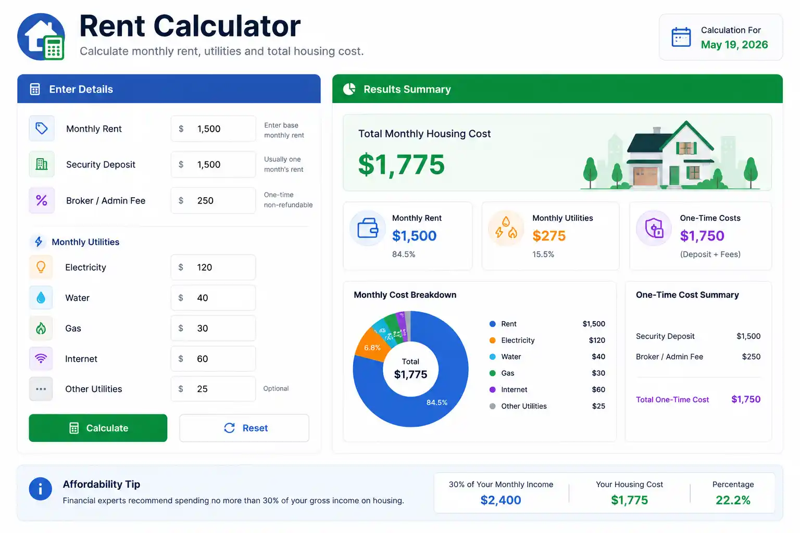Click the Your Housing Cost $1,775 value
Viewport: 800px width, 533px height.
click(x=630, y=500)
